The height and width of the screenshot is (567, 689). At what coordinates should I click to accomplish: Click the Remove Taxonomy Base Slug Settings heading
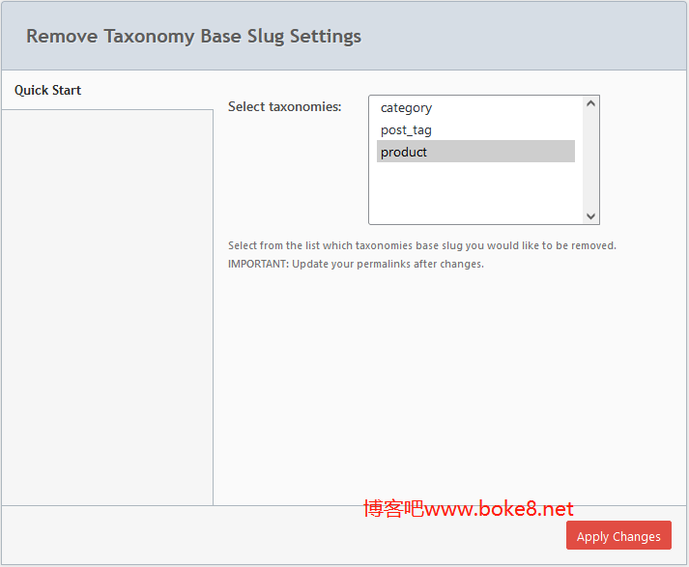(193, 37)
